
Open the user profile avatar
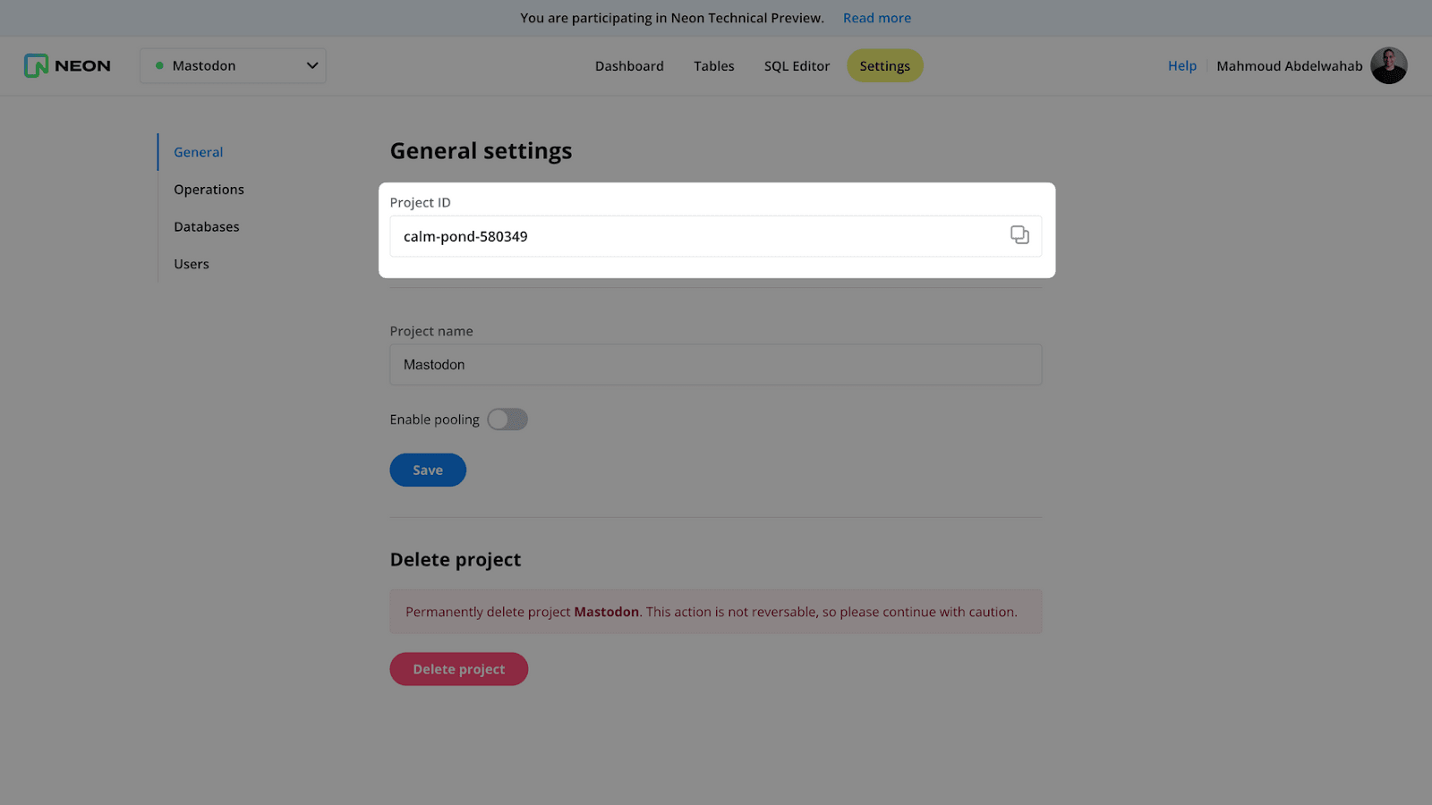(x=1388, y=65)
